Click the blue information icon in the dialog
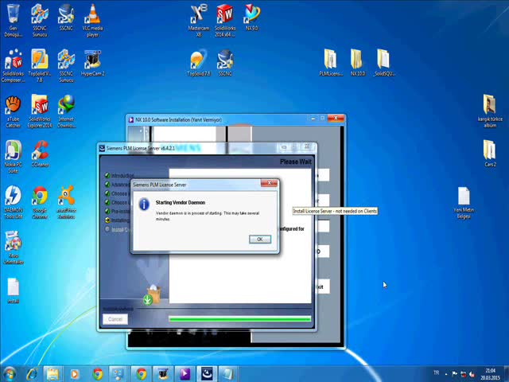 pos(144,204)
